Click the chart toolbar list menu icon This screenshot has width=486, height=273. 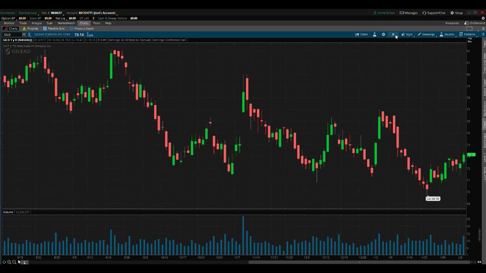(483, 35)
